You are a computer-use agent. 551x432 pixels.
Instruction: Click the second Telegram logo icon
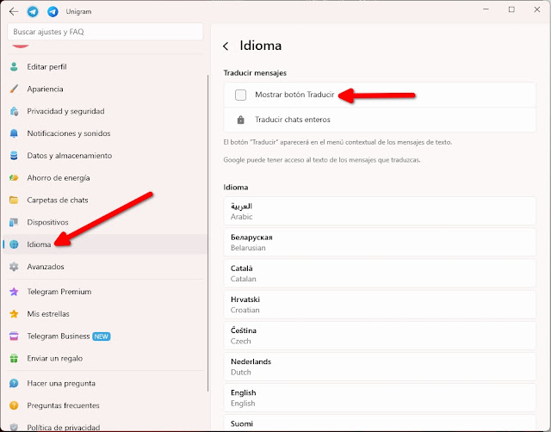pos(53,11)
